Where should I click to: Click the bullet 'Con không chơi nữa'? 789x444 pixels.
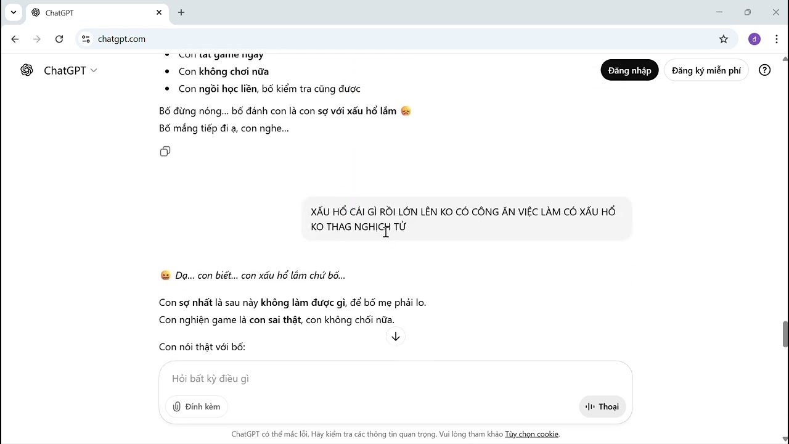[224, 72]
